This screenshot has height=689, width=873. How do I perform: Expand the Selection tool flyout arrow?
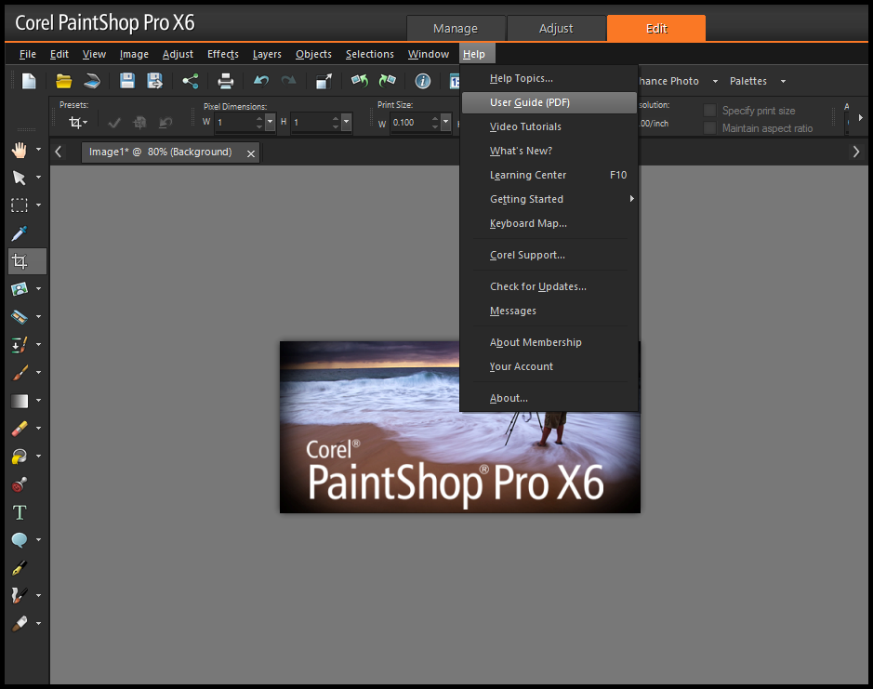tap(38, 205)
